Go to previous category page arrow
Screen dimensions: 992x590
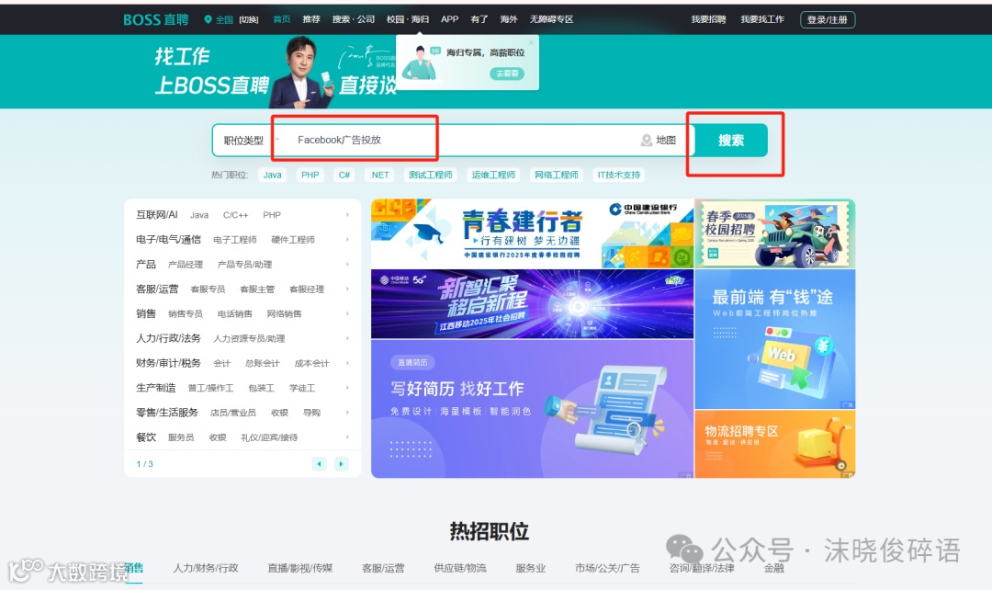click(x=320, y=464)
